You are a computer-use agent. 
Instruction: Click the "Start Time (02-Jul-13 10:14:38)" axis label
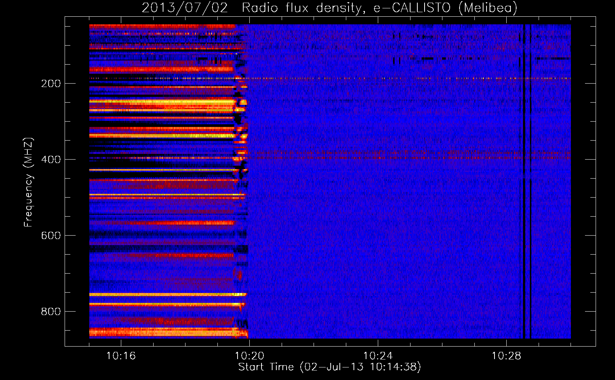pos(330,367)
